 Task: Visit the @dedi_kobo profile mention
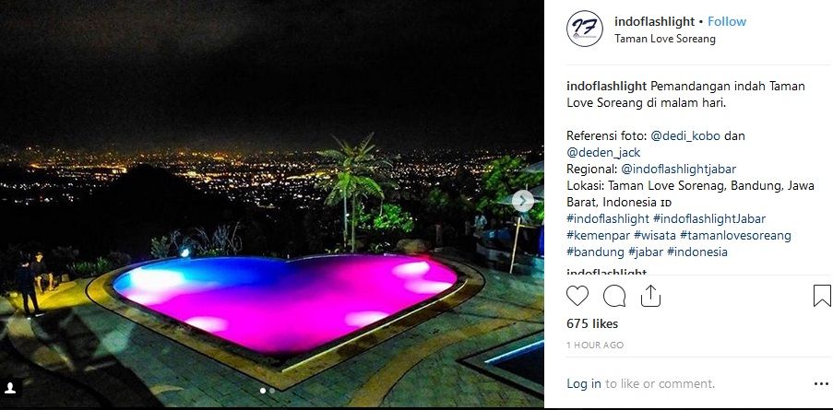pyautogui.click(x=685, y=135)
